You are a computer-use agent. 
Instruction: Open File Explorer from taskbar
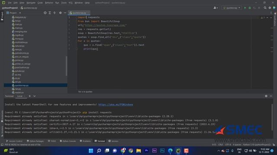click(138, 151)
